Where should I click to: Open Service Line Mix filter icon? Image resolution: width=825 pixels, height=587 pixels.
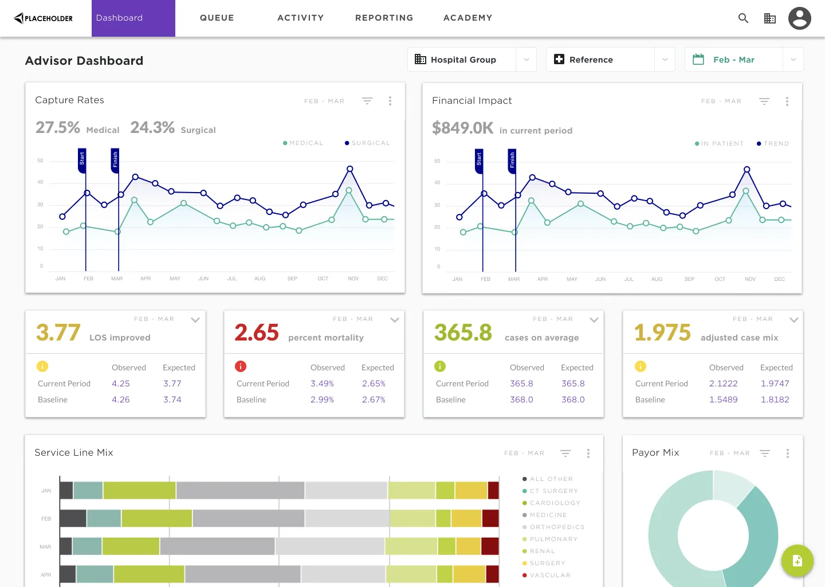click(x=565, y=453)
